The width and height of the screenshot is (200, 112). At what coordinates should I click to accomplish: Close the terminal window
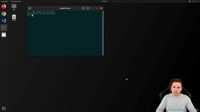tap(101, 8)
